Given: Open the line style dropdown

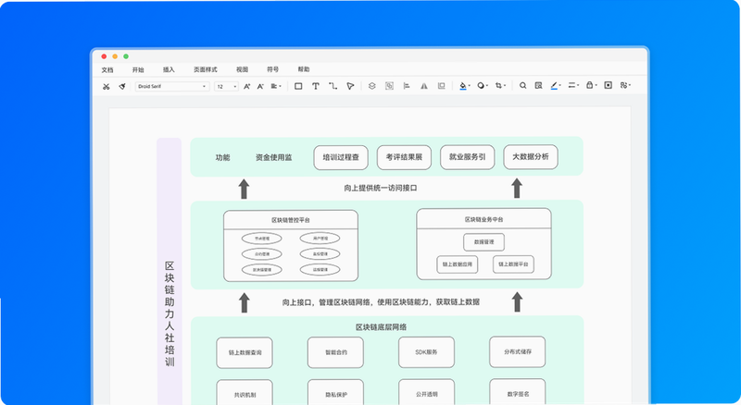Looking at the screenshot, I should pyautogui.click(x=573, y=85).
